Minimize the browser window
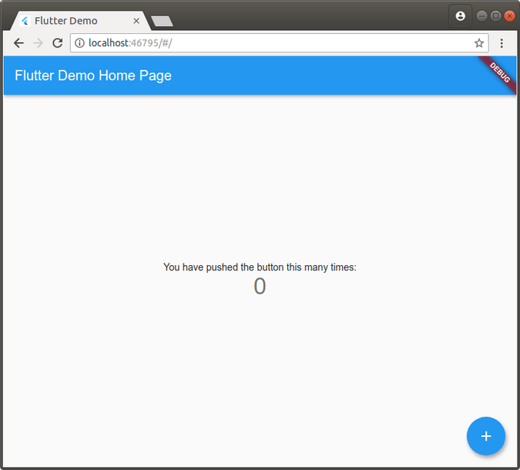Image resolution: width=520 pixels, height=470 pixels. (482, 15)
